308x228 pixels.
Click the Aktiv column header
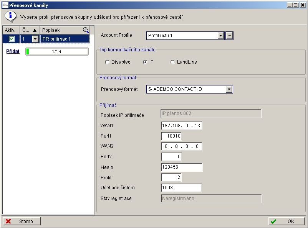point(11,30)
